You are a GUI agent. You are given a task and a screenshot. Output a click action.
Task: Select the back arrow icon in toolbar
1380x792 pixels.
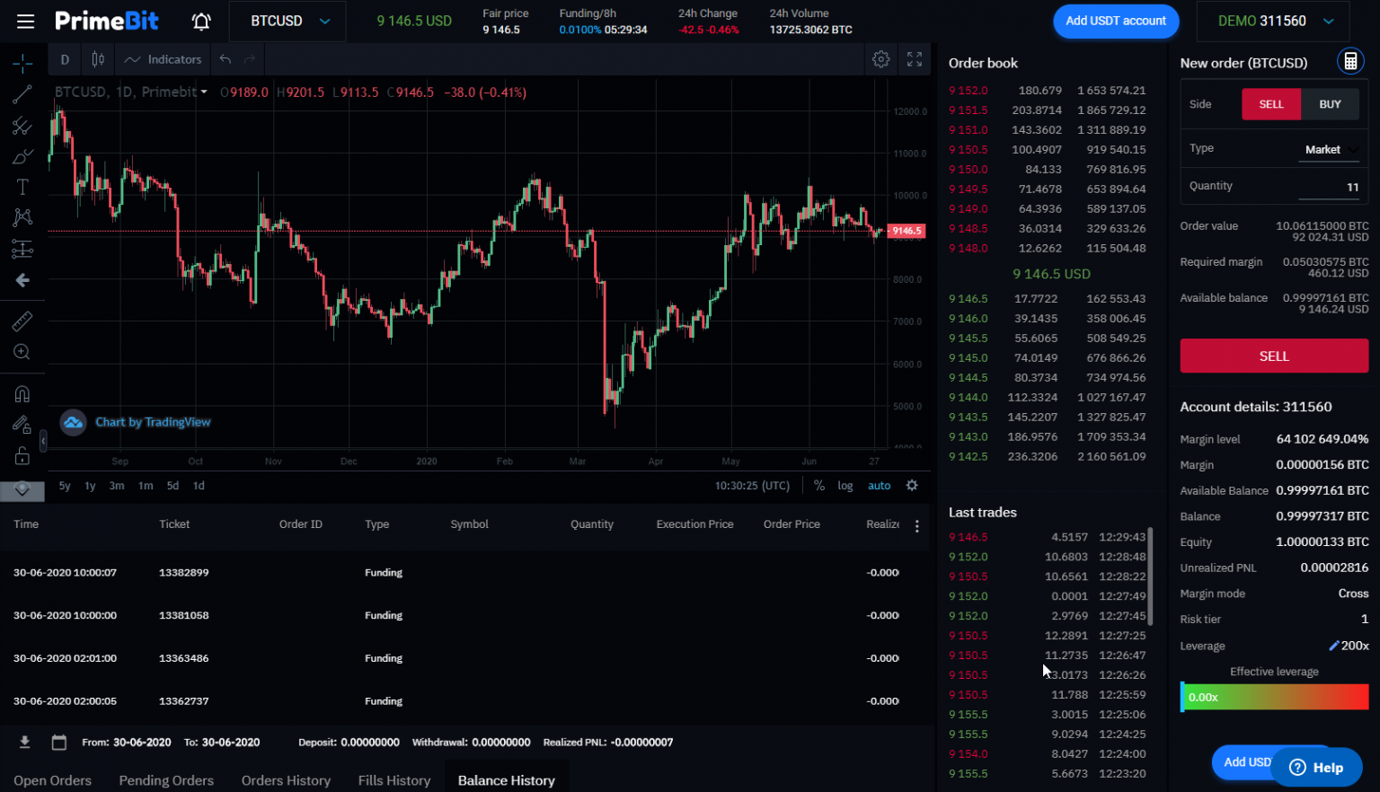pyautogui.click(x=22, y=280)
